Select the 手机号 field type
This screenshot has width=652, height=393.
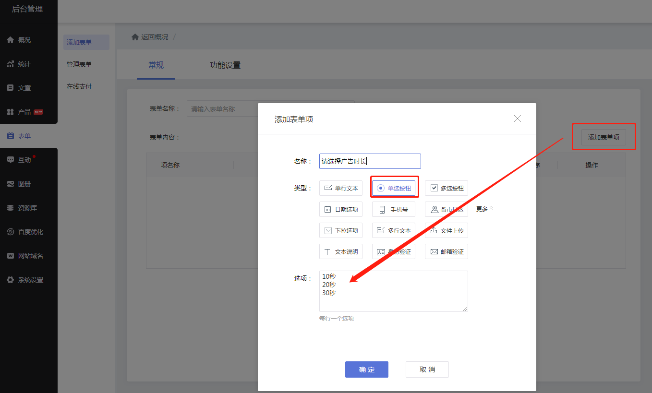click(394, 209)
